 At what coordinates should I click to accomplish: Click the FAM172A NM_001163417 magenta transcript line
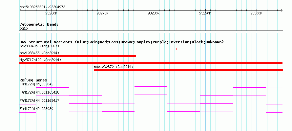click(x=151, y=104)
